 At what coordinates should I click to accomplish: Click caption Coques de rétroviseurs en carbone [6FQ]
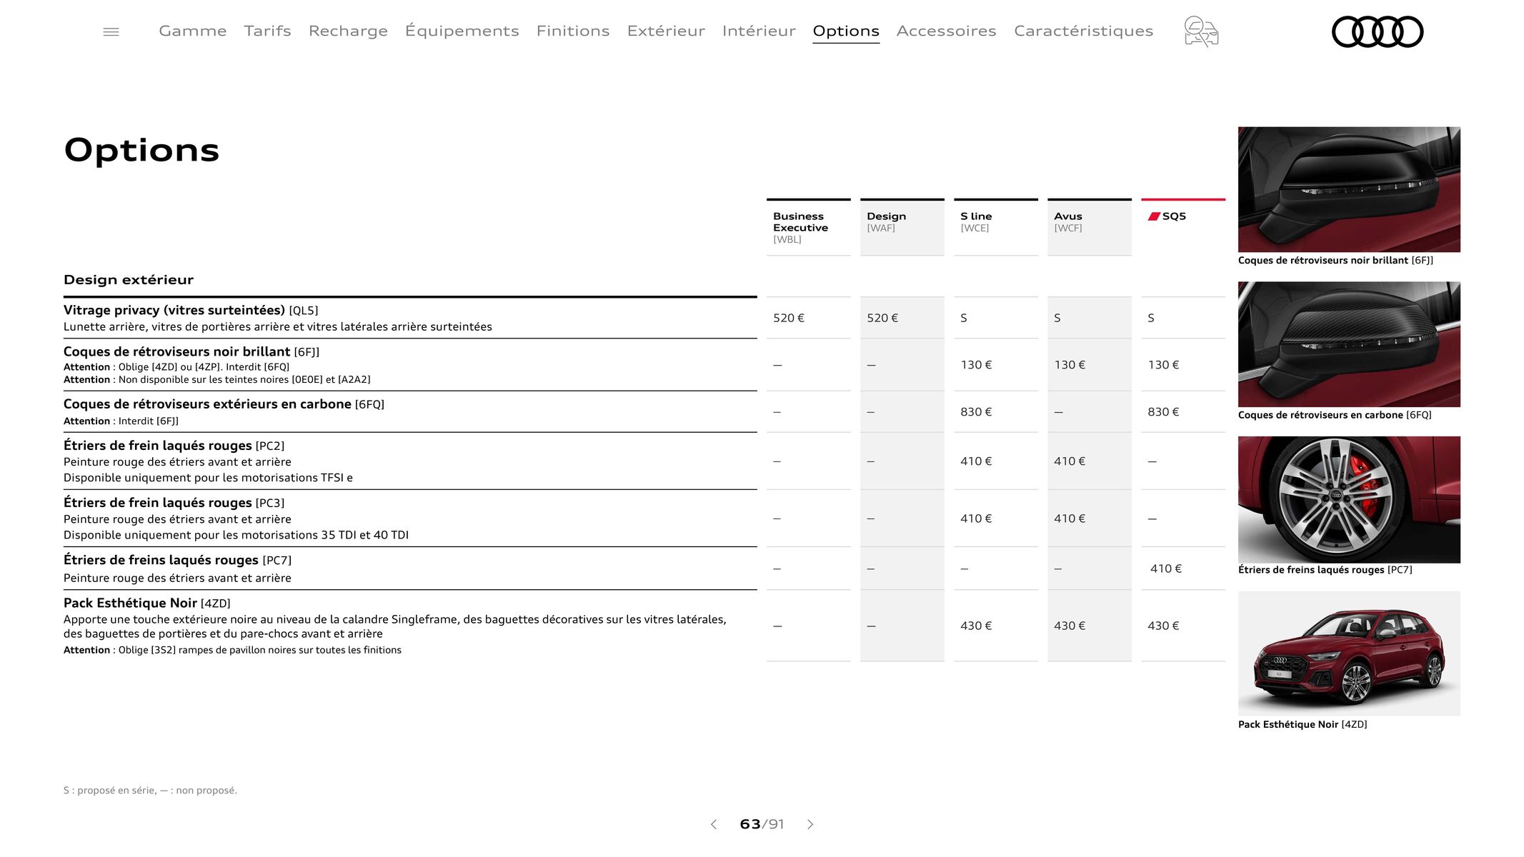pyautogui.click(x=1335, y=415)
